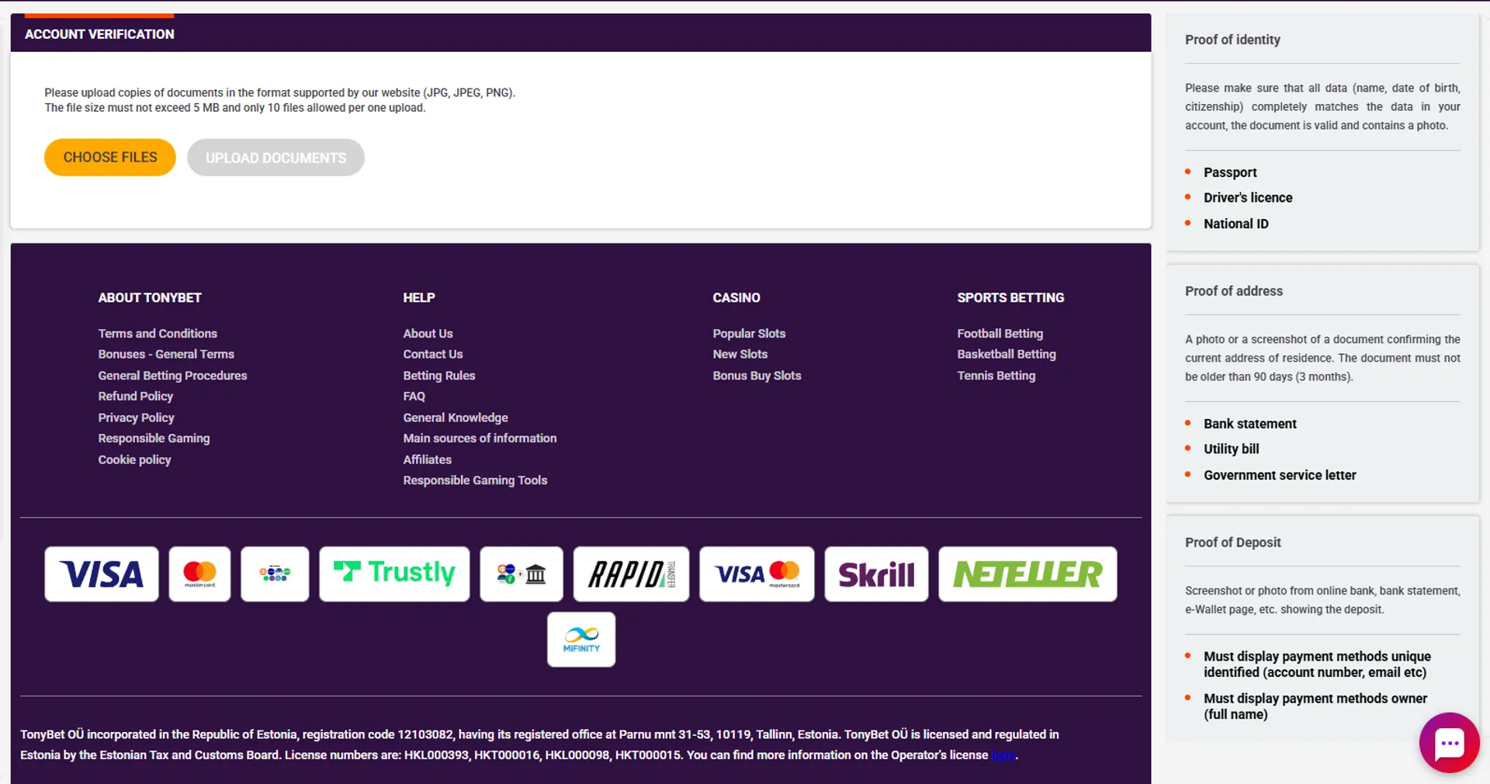Open the FAQ section under Help

tap(414, 396)
